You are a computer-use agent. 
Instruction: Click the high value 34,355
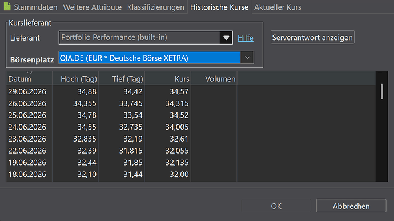(x=85, y=103)
